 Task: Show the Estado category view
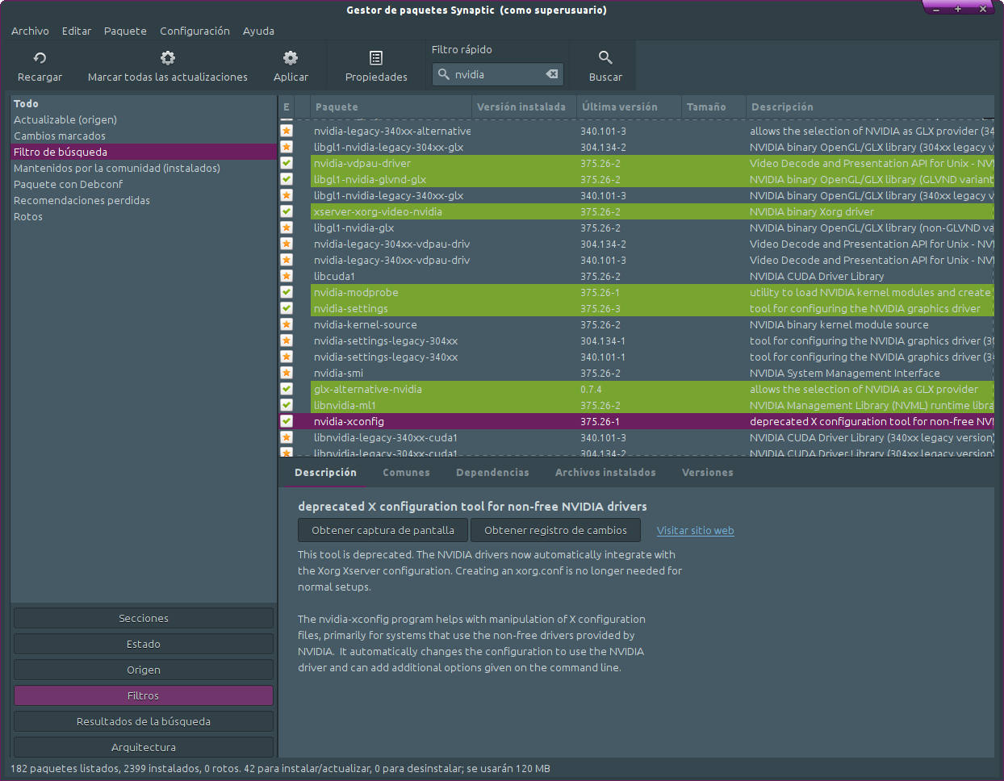pos(144,644)
